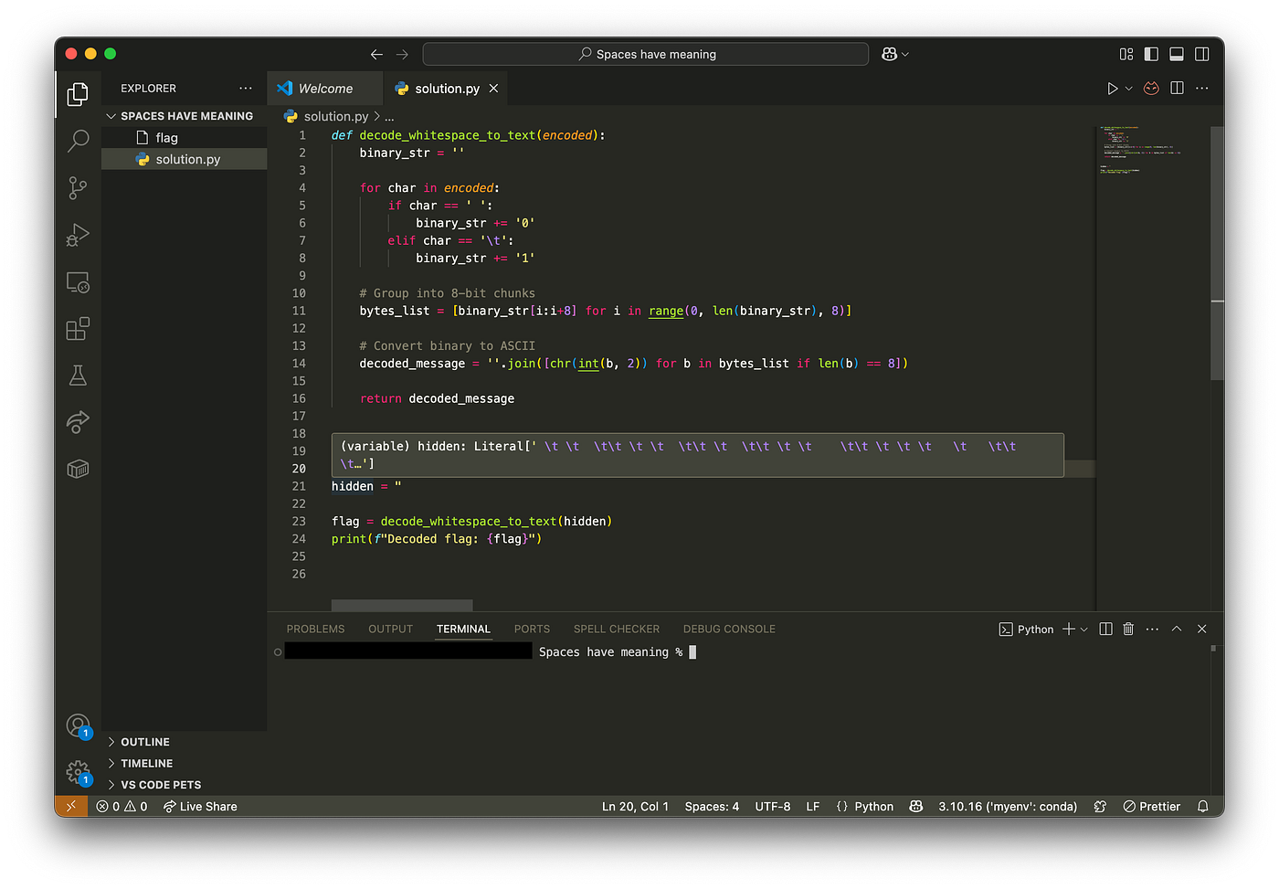Open the Customize Layout control
The width and height of the screenshot is (1279, 889).
1126,54
